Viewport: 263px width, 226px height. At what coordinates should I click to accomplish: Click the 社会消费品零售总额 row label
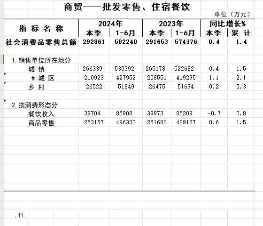[41, 42]
